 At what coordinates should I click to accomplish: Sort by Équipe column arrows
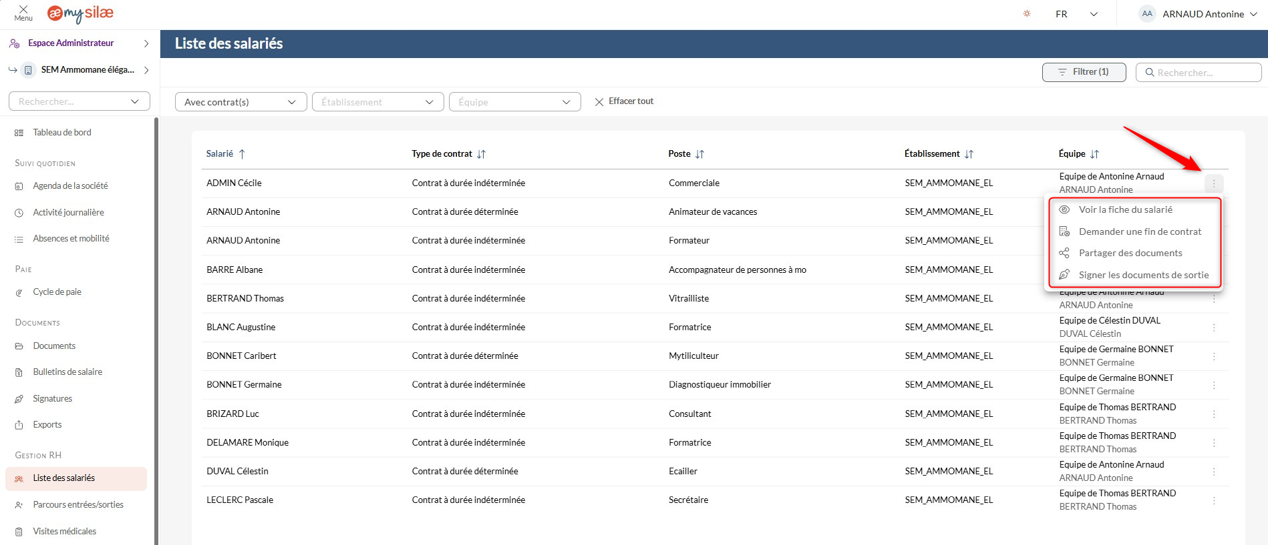point(1094,154)
